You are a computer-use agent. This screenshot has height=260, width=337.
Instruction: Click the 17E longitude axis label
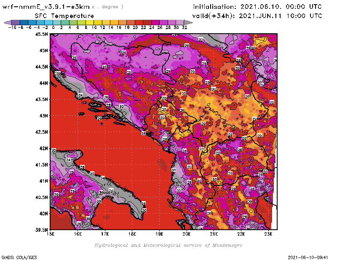pos(105,234)
